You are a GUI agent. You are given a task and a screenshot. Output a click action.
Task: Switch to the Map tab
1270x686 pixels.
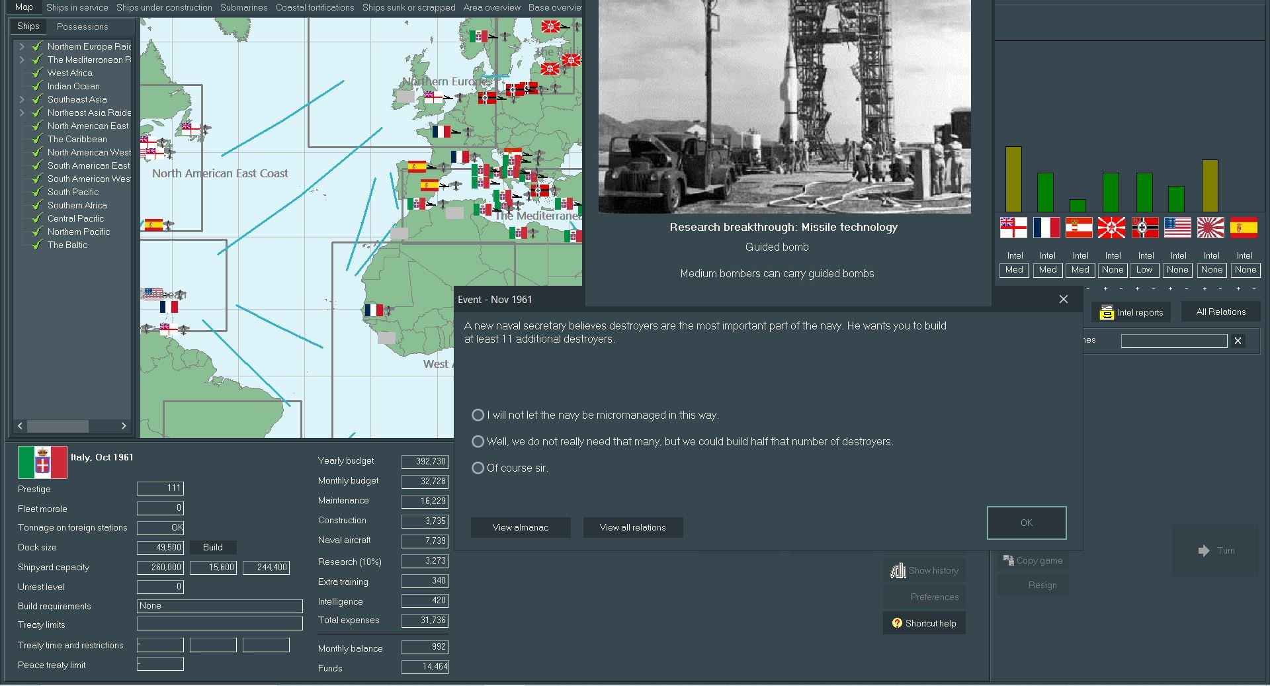point(24,7)
